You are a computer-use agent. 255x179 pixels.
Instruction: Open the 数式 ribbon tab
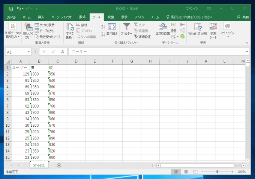tap(82, 17)
